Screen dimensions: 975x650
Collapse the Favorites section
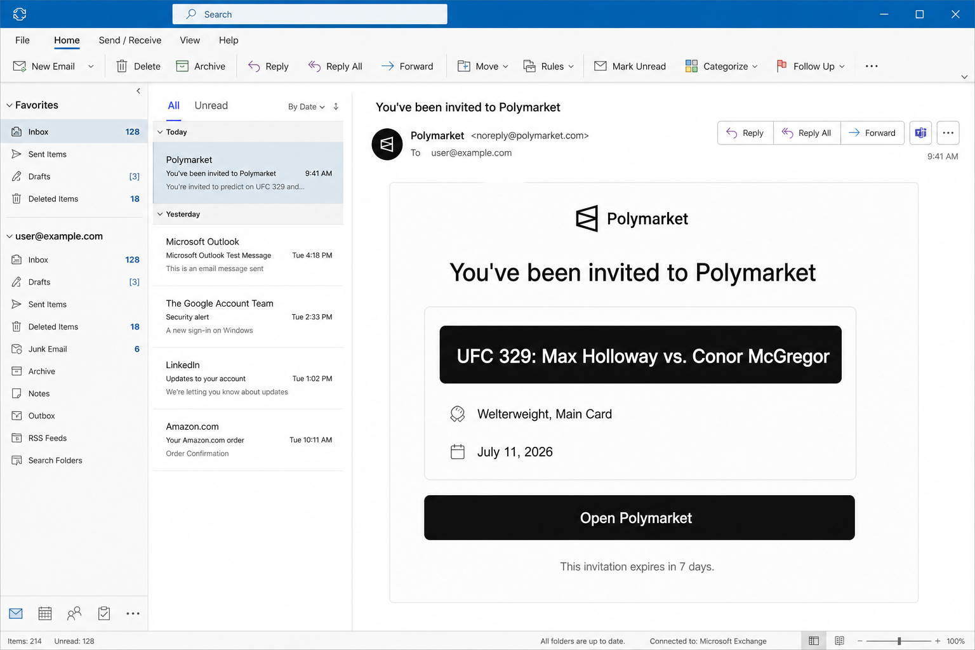10,105
